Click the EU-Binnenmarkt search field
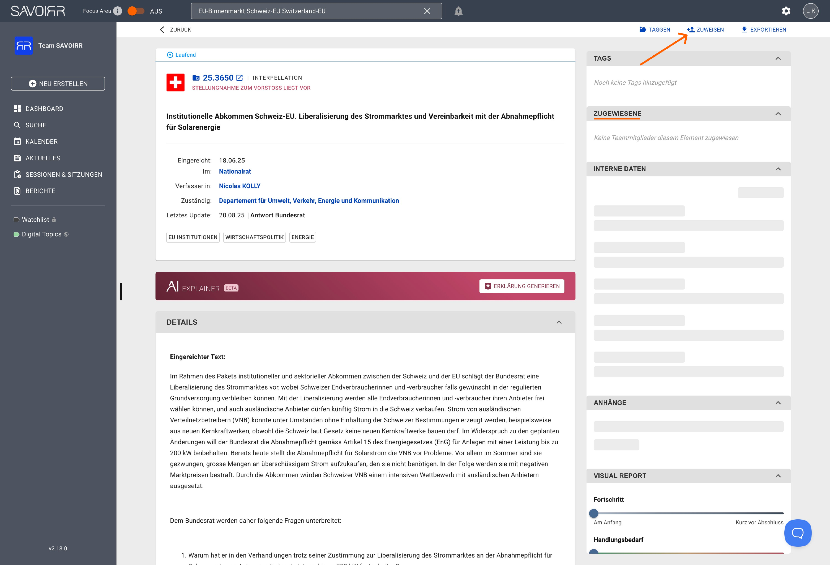Screen dimensions: 830x565 tap(307, 11)
